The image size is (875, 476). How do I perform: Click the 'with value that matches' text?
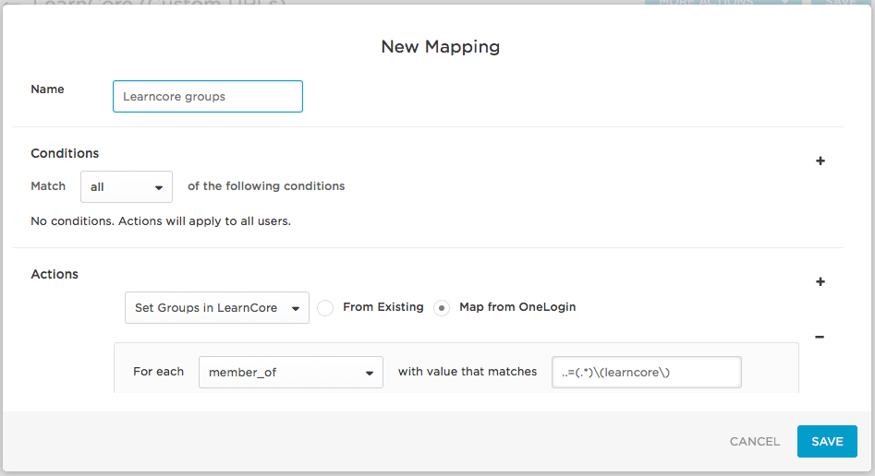[468, 372]
